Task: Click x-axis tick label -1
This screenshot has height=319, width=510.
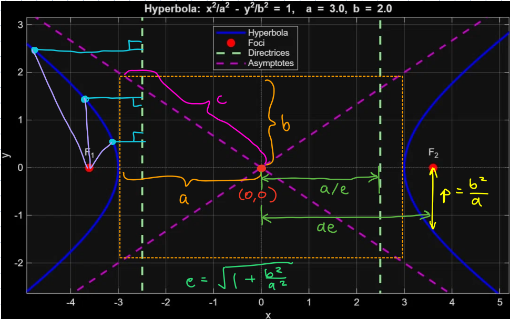Action: tap(213, 302)
